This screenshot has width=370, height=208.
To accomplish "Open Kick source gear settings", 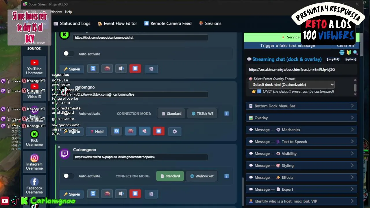I will 151,69.
